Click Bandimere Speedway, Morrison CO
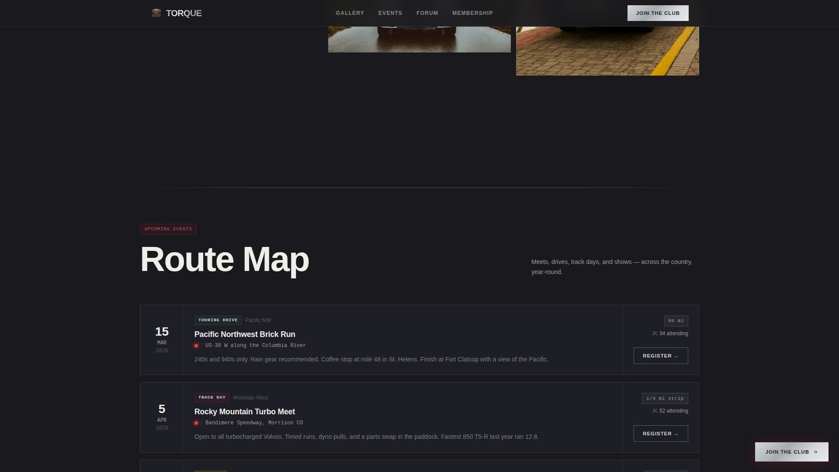The width and height of the screenshot is (839, 472). 254,423
